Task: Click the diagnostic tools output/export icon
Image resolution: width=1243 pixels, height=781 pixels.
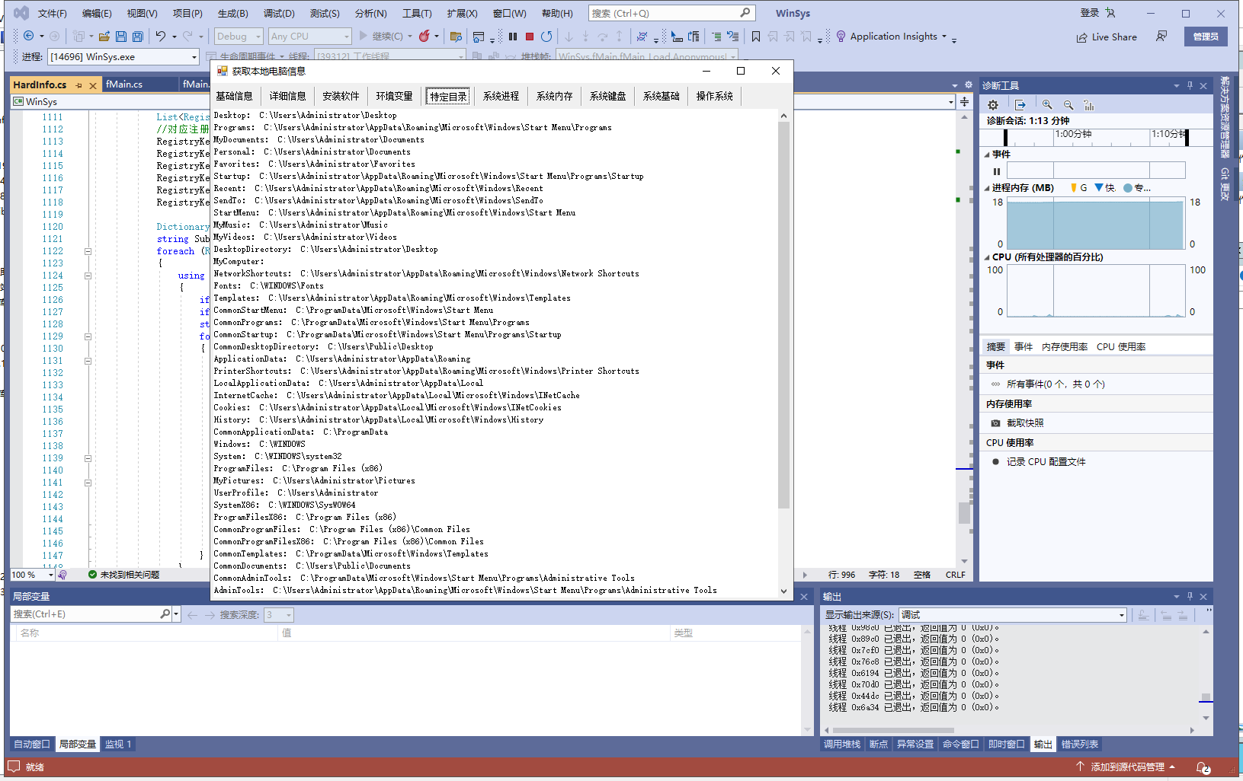Action: pyautogui.click(x=1020, y=105)
